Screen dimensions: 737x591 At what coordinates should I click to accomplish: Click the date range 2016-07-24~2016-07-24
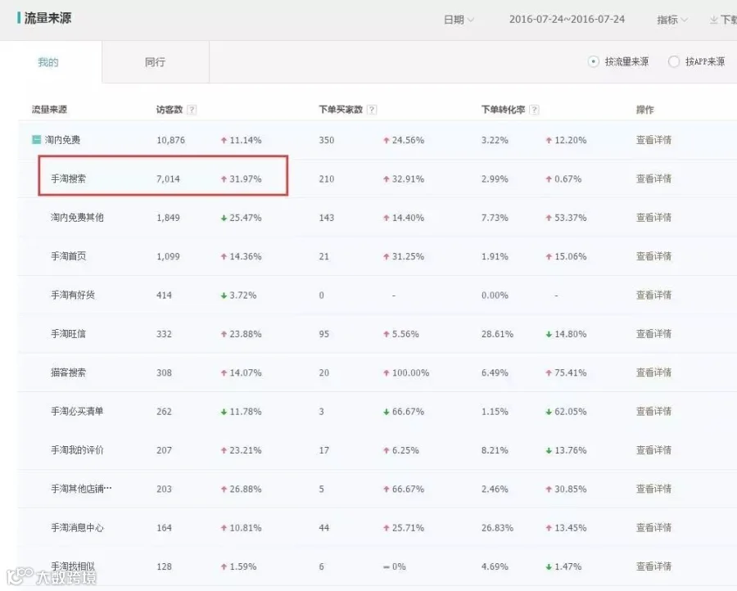pos(567,20)
